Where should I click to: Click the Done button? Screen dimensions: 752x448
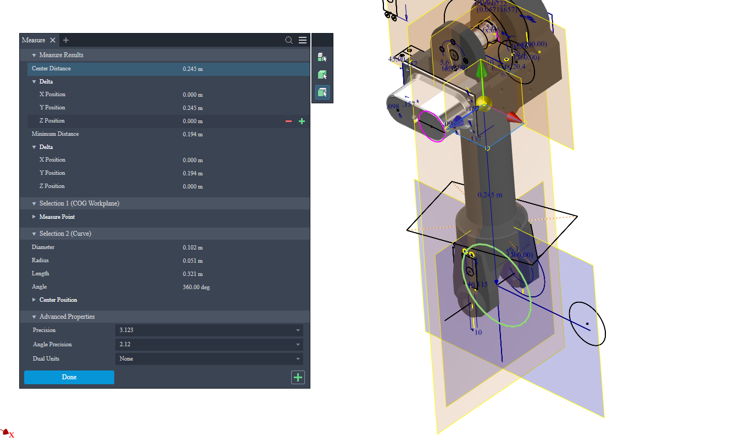point(69,377)
